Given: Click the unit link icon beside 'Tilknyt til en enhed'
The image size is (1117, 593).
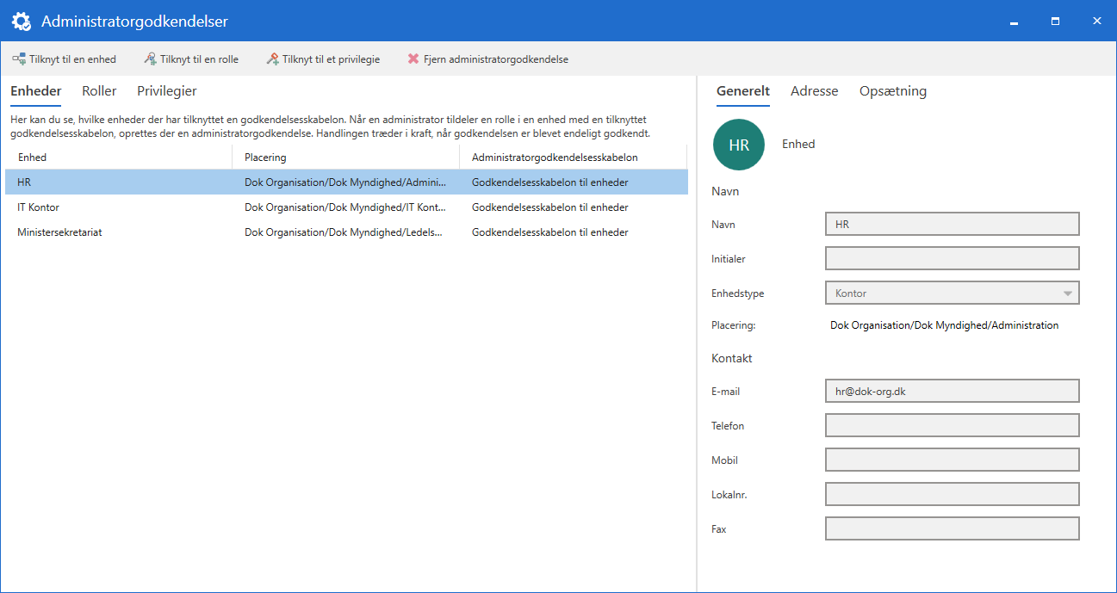Looking at the screenshot, I should click(x=18, y=59).
